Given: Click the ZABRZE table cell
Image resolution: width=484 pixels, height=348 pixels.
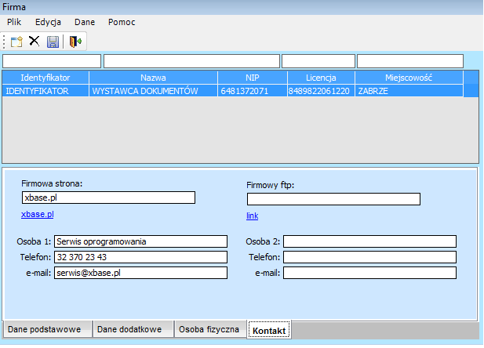Looking at the screenshot, I should (409, 91).
